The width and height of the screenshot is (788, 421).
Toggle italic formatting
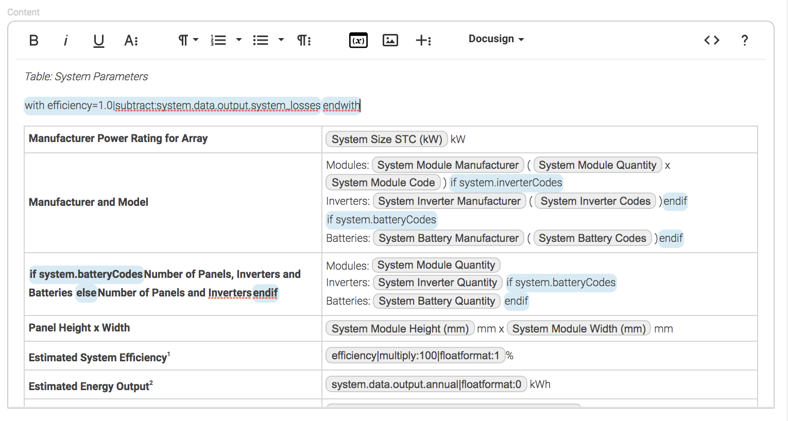65,40
